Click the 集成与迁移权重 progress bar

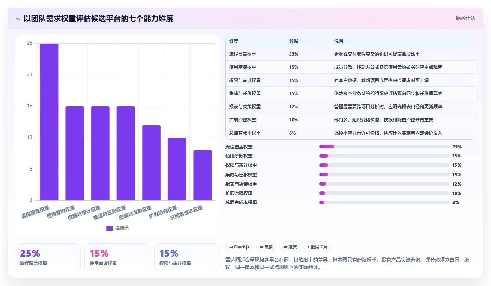point(384,174)
